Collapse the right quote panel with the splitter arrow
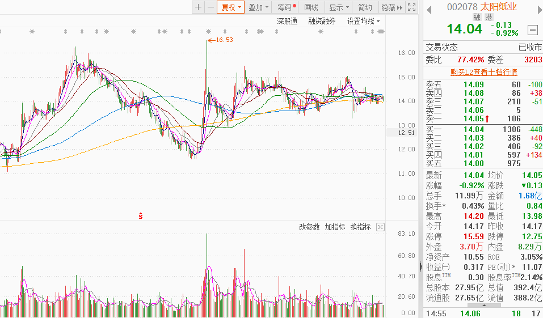 tap(420, 266)
